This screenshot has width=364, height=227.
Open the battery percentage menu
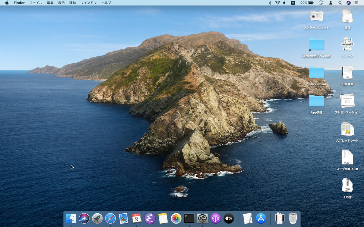[x=307, y=3]
